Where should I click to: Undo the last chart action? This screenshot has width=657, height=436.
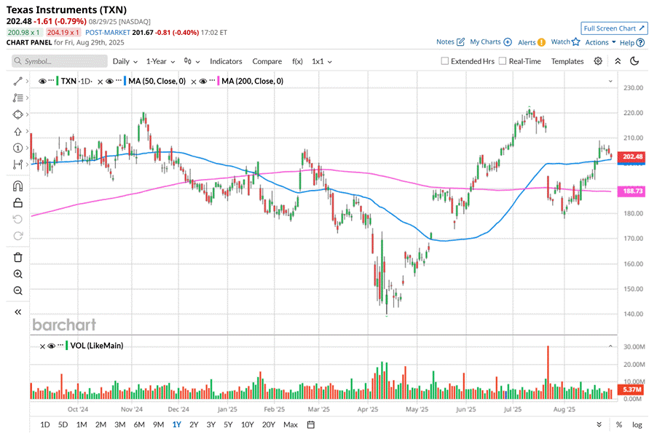(17, 219)
